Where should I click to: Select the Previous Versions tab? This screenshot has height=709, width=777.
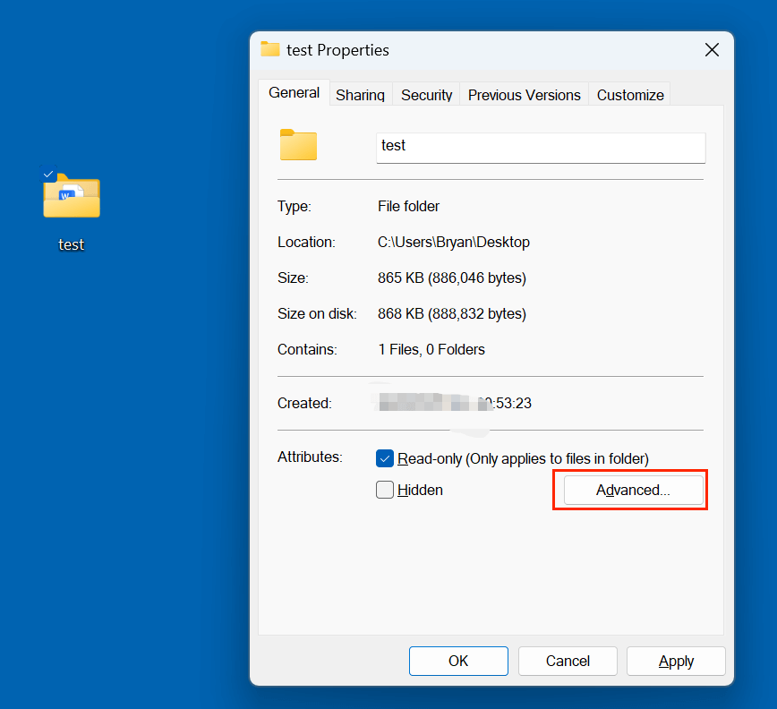coord(524,94)
